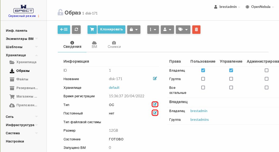
Task: Edit the Тип field value
Action: pyautogui.click(x=155, y=104)
